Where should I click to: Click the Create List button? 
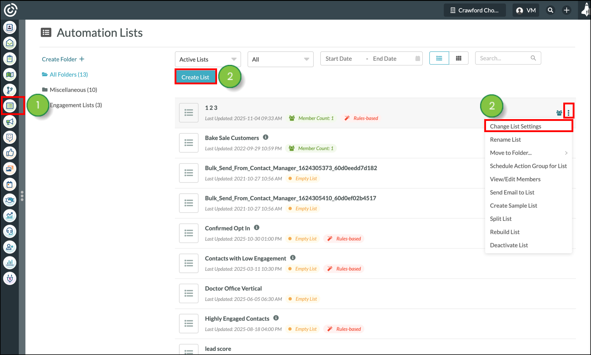(195, 77)
